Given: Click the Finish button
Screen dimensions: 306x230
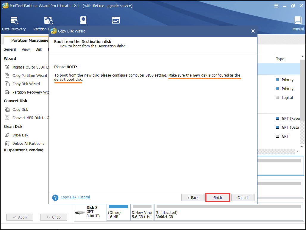Looking at the screenshot, I should 218,198.
